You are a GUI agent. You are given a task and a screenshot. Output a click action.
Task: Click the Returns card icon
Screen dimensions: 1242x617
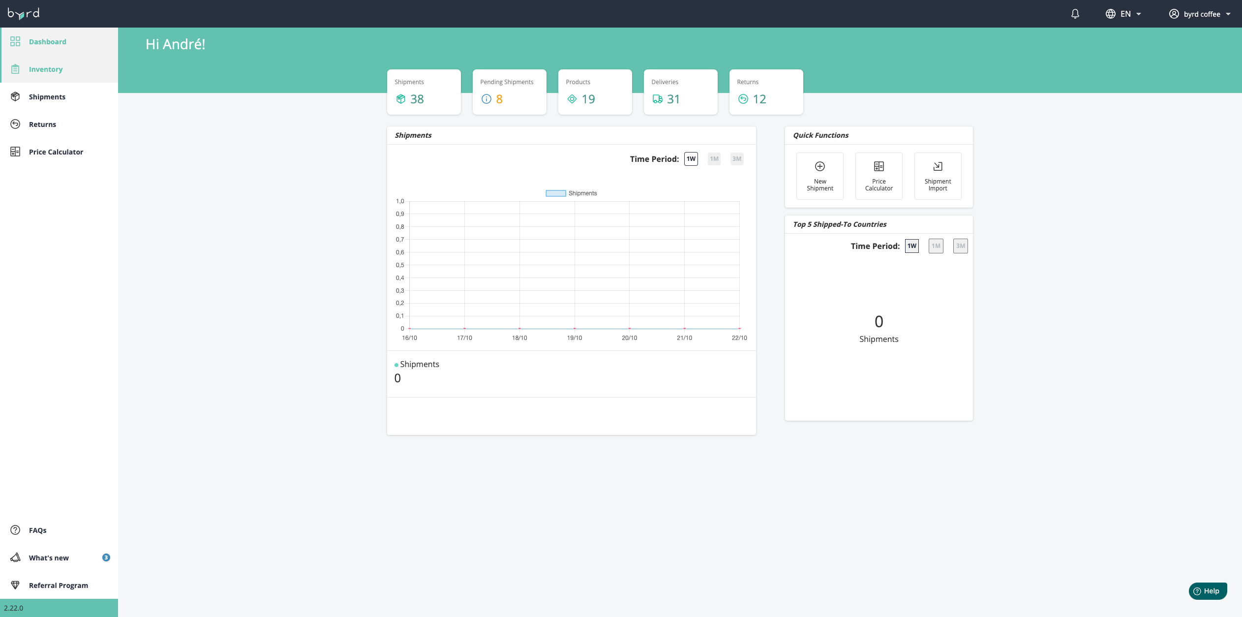pyautogui.click(x=743, y=99)
